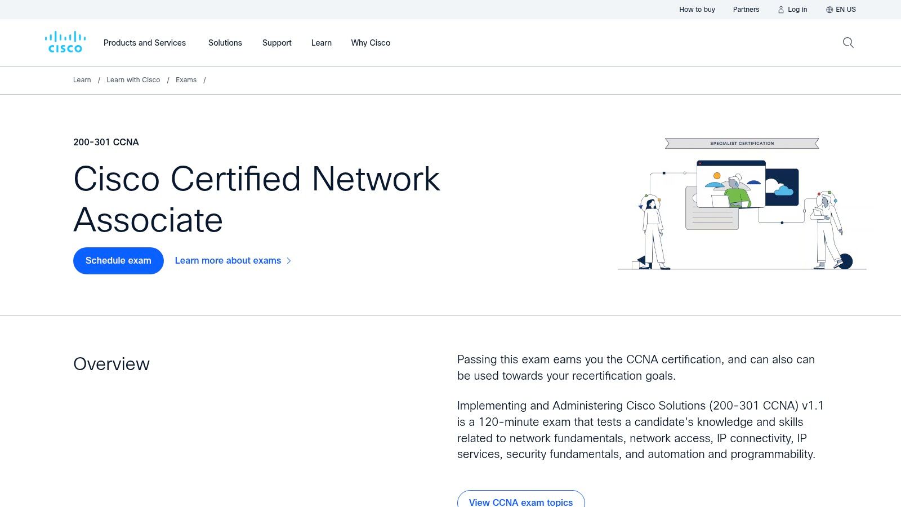Open the Why Cisco menu
This screenshot has width=901, height=507.
[371, 43]
